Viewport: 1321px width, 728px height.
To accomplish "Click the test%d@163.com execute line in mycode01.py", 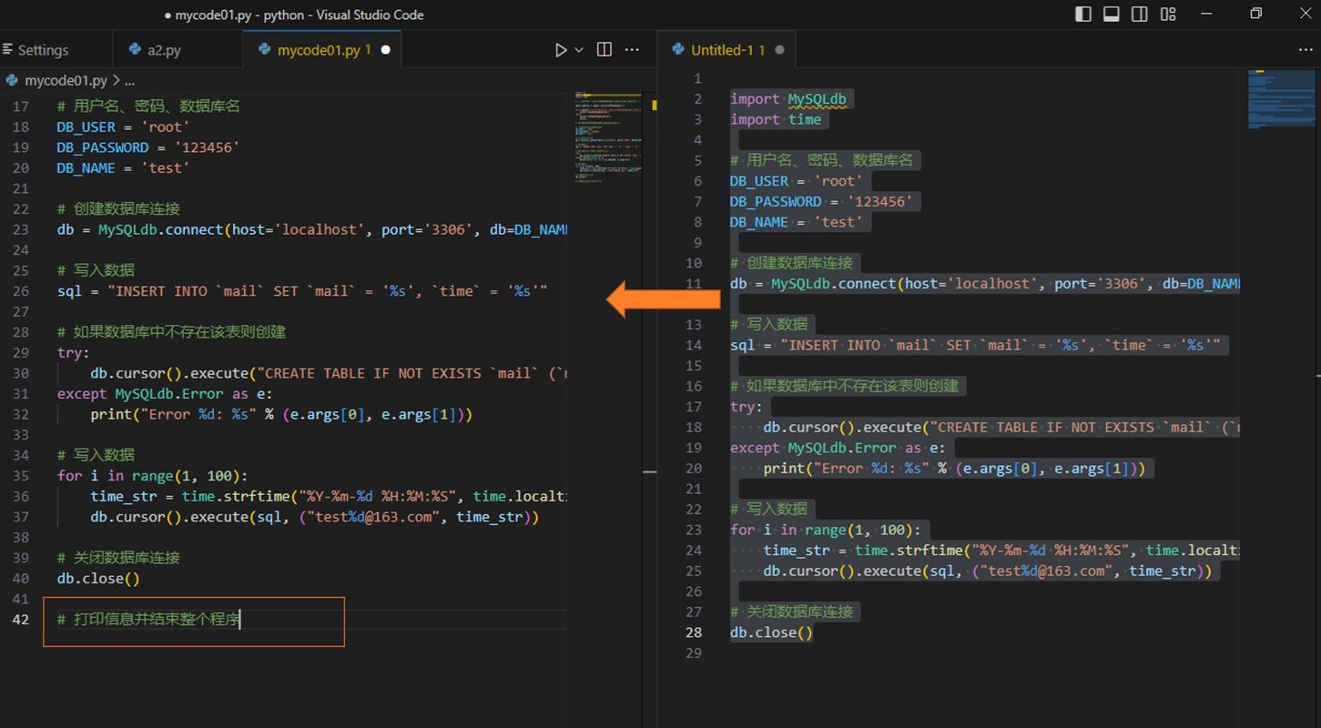I will coord(315,517).
